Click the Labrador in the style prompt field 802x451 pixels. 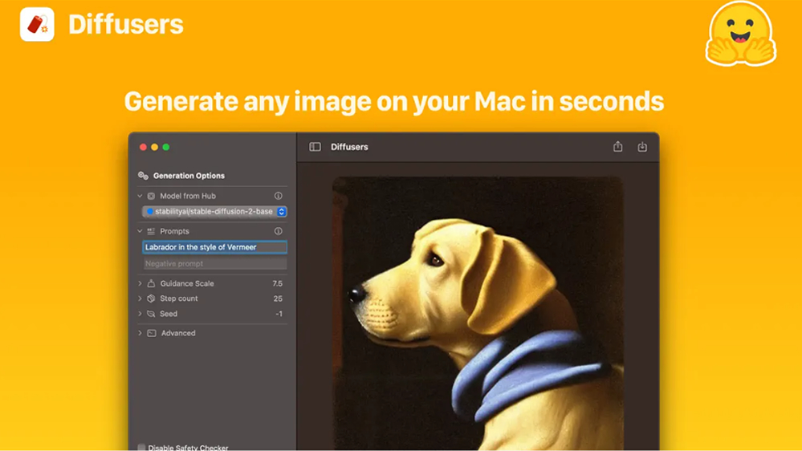[x=214, y=247]
